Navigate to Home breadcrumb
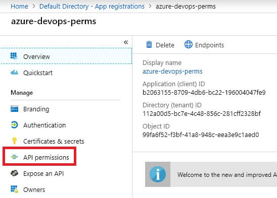The width and height of the screenshot is (277, 198). click(19, 7)
